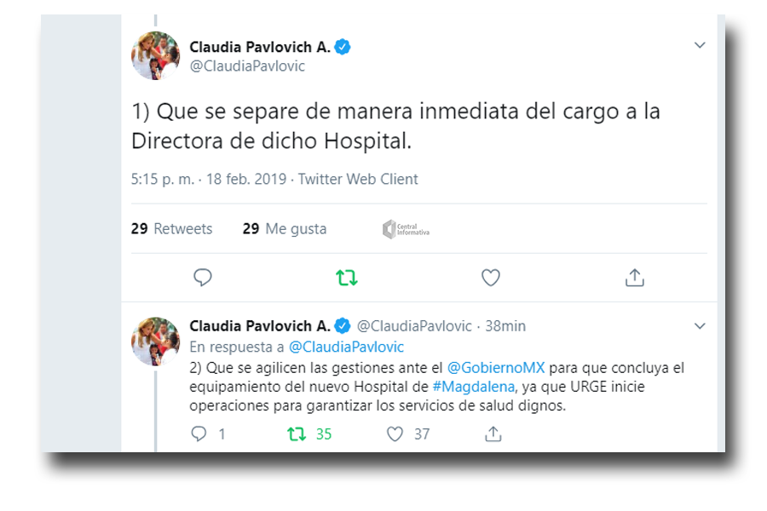
Task: Retweet the main tweet using the green icon
Action: click(346, 278)
